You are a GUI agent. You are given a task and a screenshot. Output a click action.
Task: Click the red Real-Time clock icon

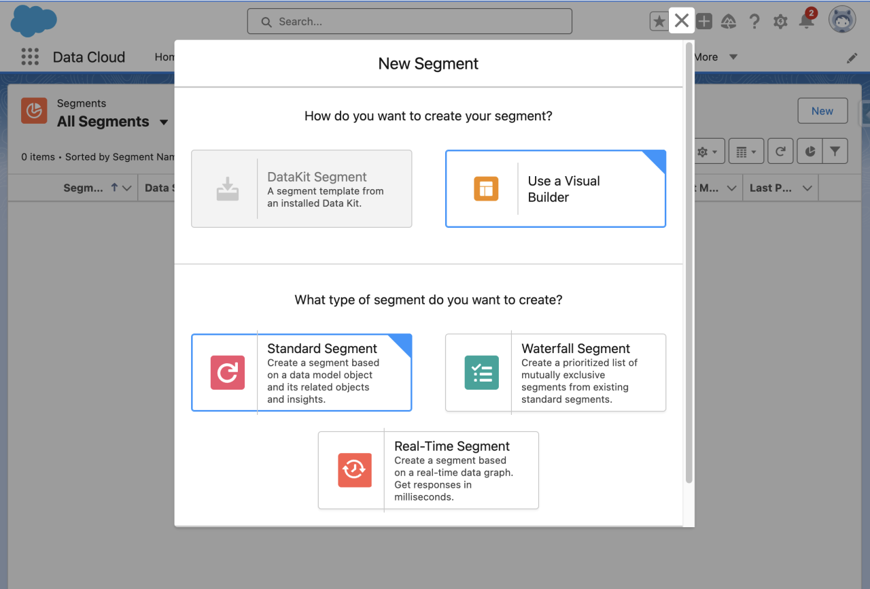pos(355,470)
